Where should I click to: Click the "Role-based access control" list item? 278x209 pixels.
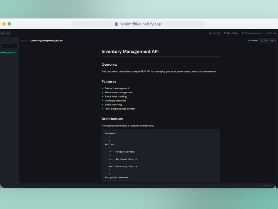tap(120, 109)
